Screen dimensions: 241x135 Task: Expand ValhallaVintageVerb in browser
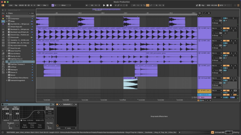point(7,81)
